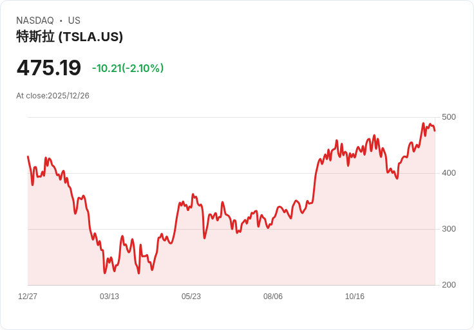Viewport: 474px width, 330px height.
Task: Click the left starting point of the red price line
Action: pos(28,156)
